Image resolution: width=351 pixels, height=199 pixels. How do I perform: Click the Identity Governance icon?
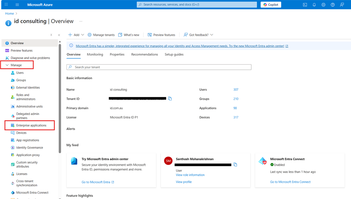click(x=13, y=147)
